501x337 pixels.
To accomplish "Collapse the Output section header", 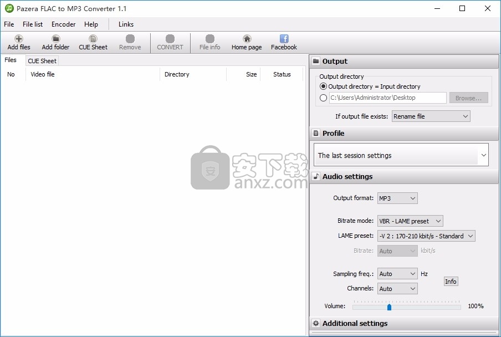I will (404, 62).
